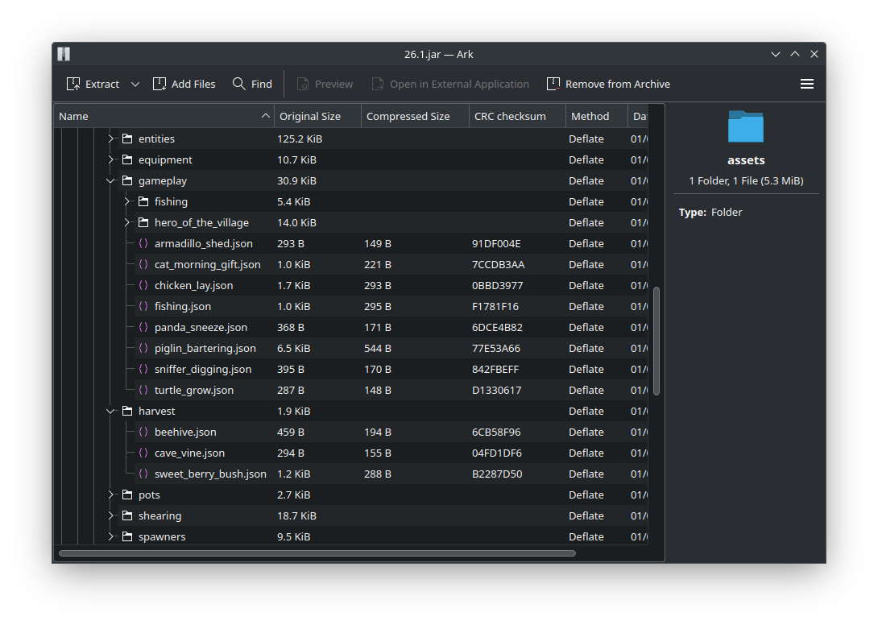Sort by Compressed Size column
This screenshot has width=878, height=625.
coord(408,116)
